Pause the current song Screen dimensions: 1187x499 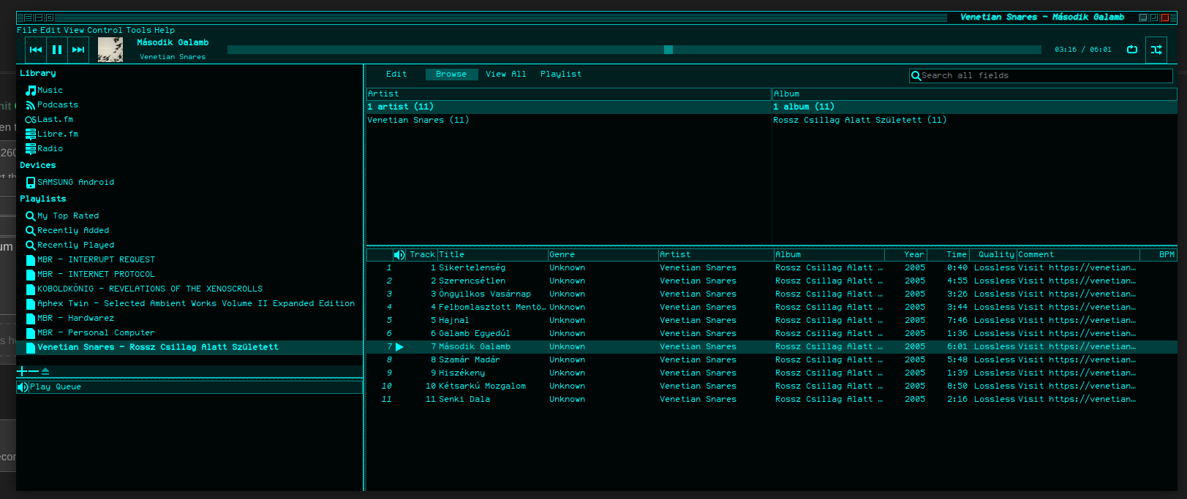tap(57, 50)
